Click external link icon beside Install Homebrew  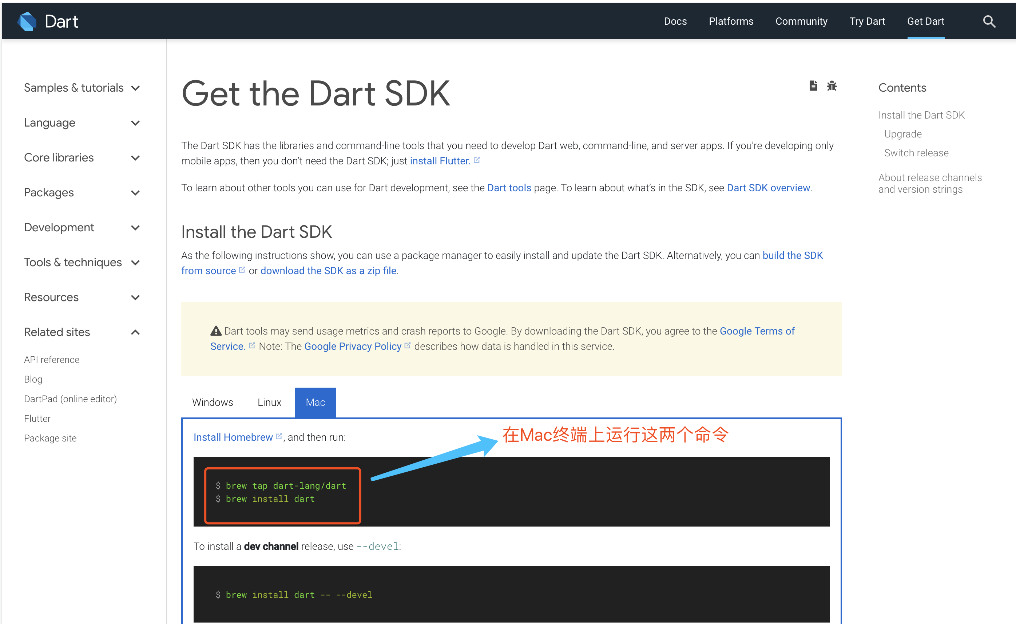tap(279, 436)
